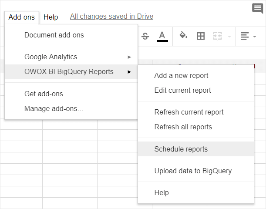
Task: Open the comments speech bubble icon
Action: click(257, 8)
